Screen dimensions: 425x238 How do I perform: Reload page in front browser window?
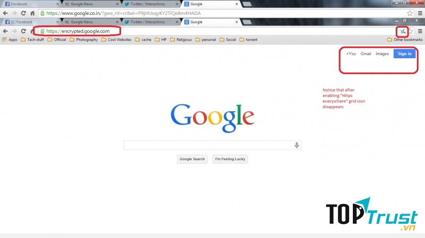tap(23, 31)
